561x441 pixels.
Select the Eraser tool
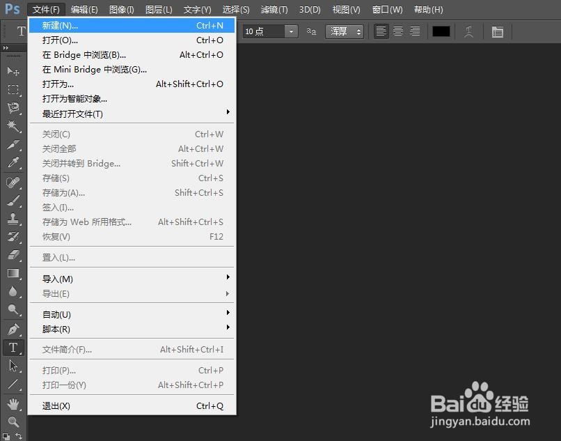coord(13,255)
